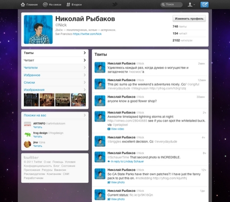Screen dimensions: 230x202
Task: Open the Помощь footer link
Action: click(x=58, y=162)
